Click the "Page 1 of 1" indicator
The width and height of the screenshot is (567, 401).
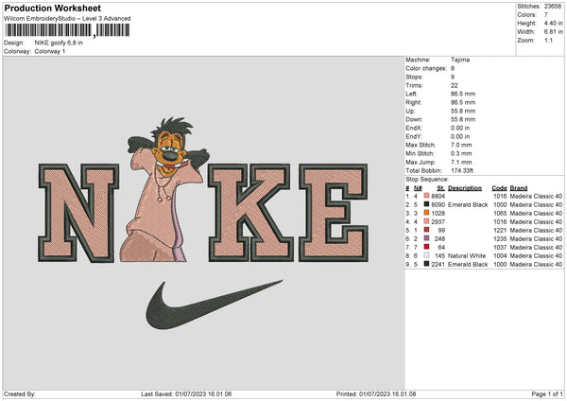547,393
